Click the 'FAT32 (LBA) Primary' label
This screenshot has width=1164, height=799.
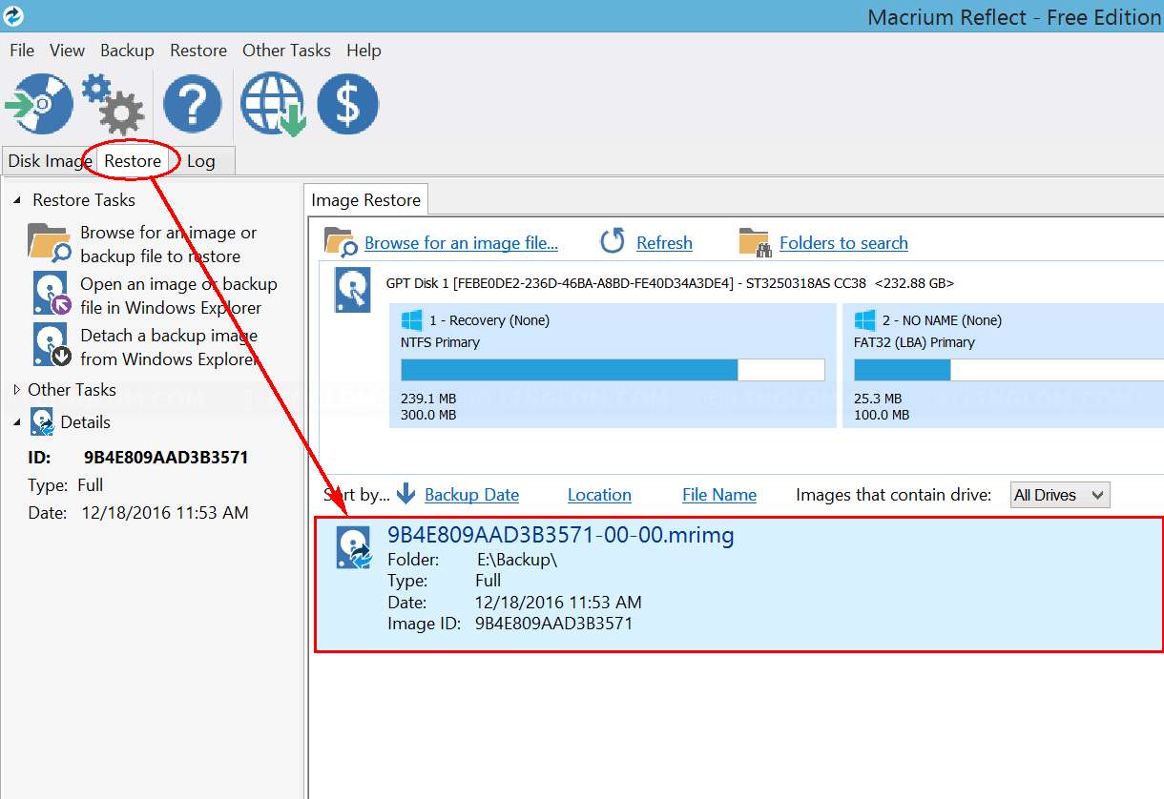tap(914, 342)
